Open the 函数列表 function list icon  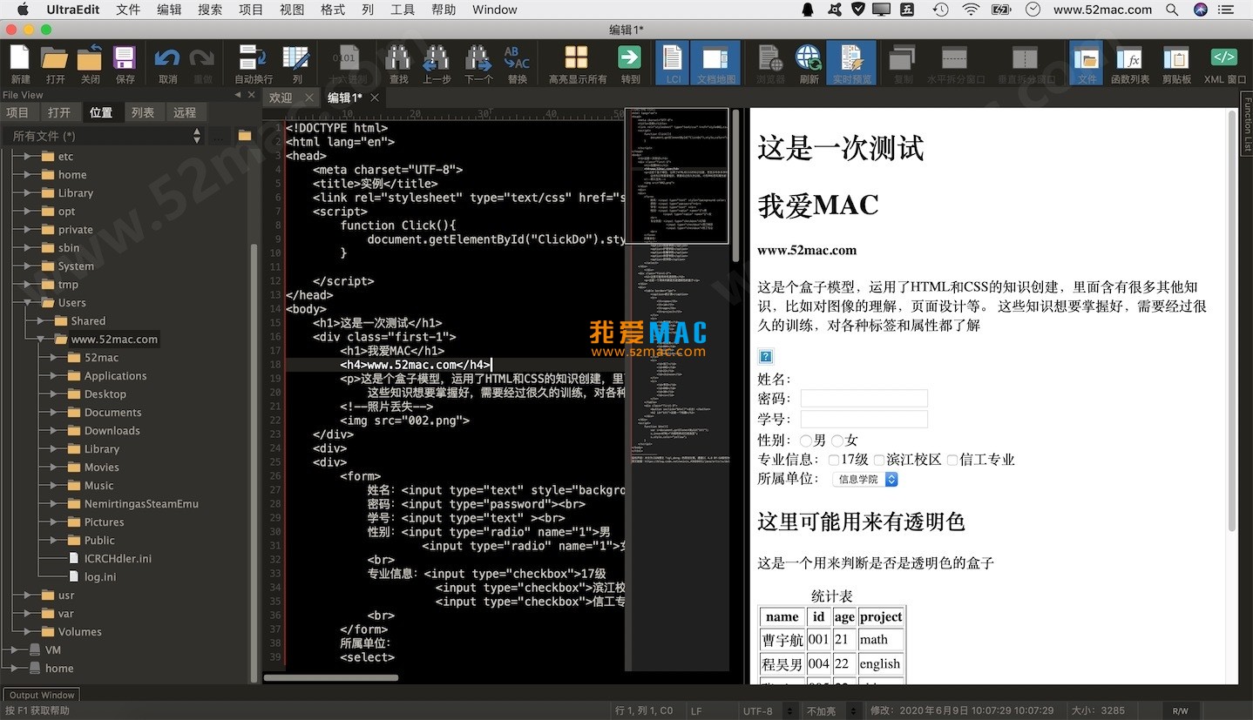click(1130, 58)
